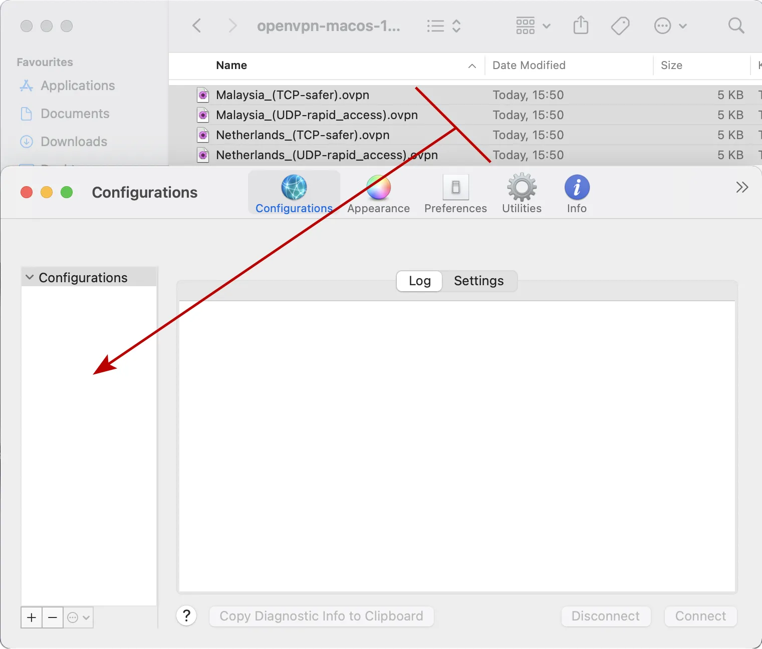Screen dimensions: 762x649
Task: Switch to the Settings tab
Action: [x=478, y=281]
